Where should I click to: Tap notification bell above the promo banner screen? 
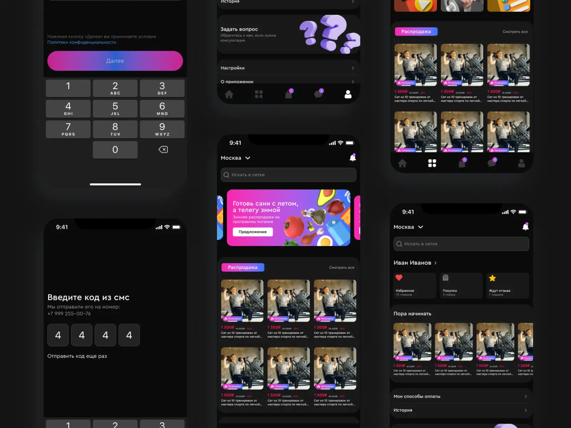click(x=353, y=158)
